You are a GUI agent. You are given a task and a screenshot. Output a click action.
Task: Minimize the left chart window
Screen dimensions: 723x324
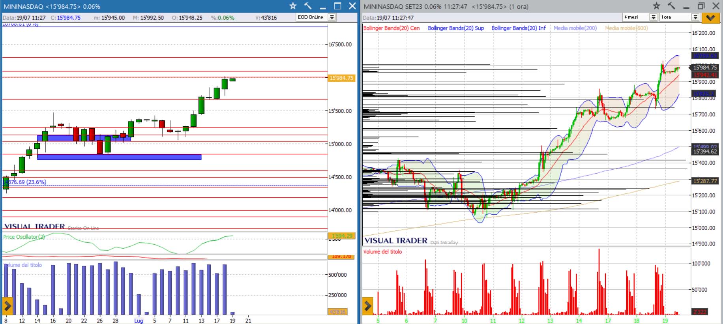pos(323,8)
